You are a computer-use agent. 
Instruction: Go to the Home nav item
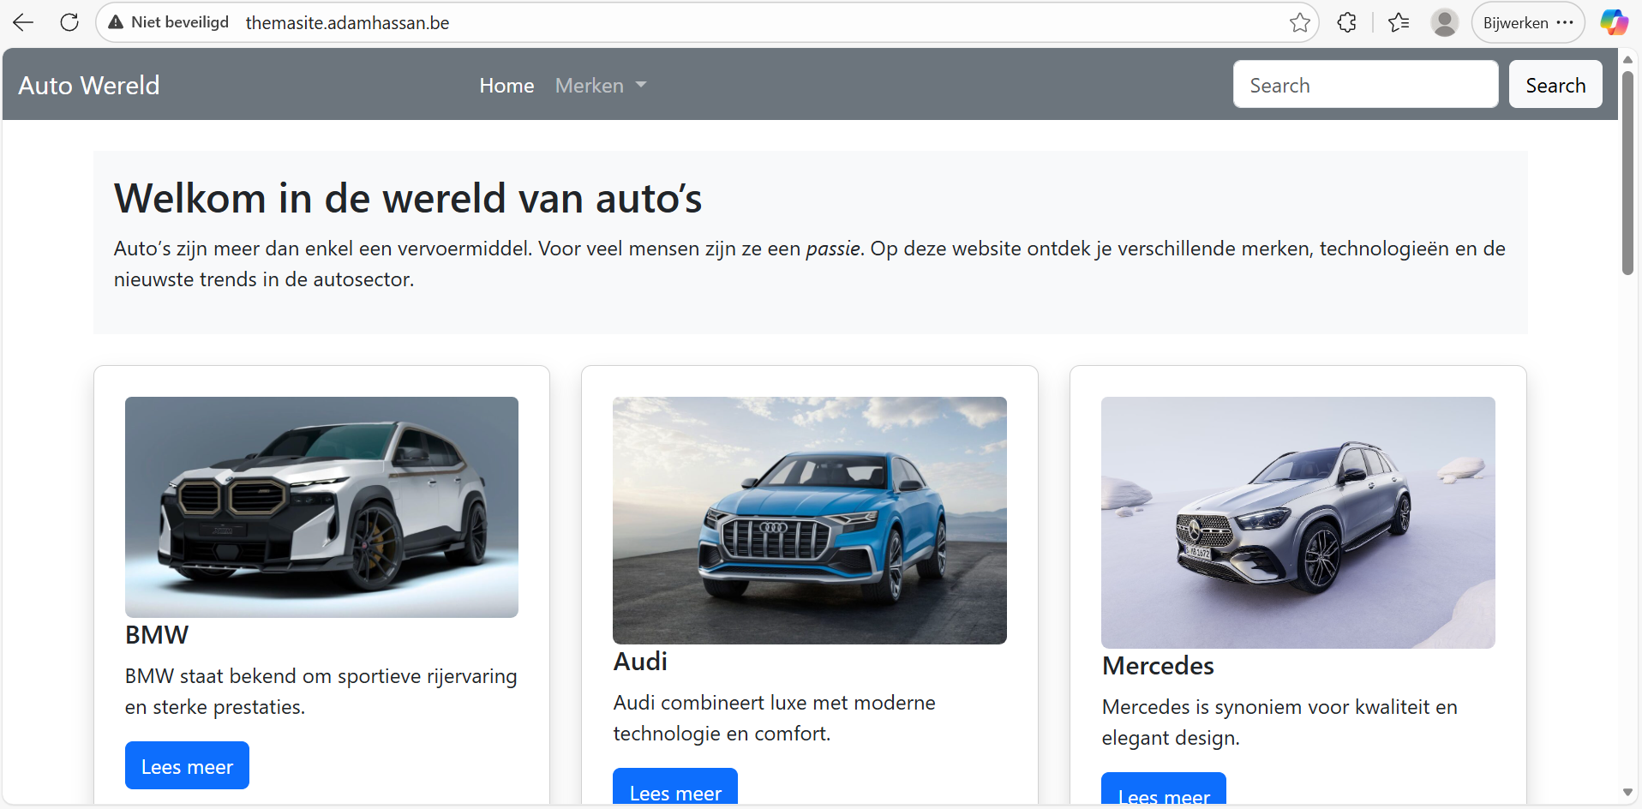[x=506, y=86]
